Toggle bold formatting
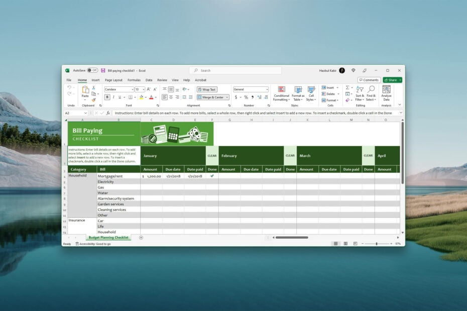This screenshot has width=467, height=311. click(x=106, y=96)
